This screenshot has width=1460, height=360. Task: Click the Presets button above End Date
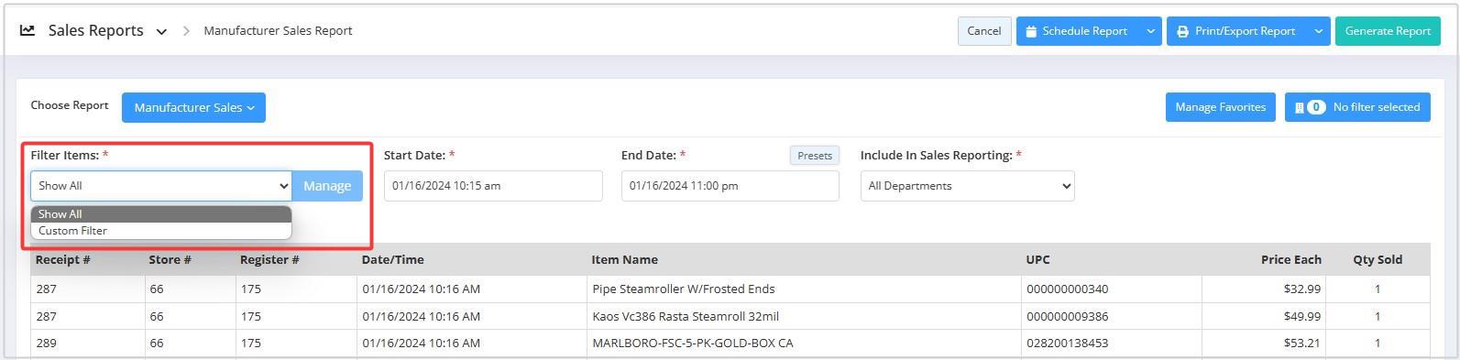tap(815, 156)
